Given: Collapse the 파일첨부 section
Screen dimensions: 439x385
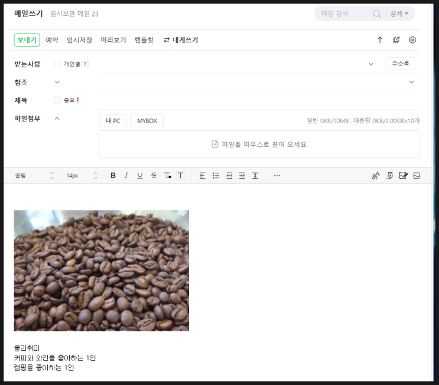Looking at the screenshot, I should (x=57, y=119).
